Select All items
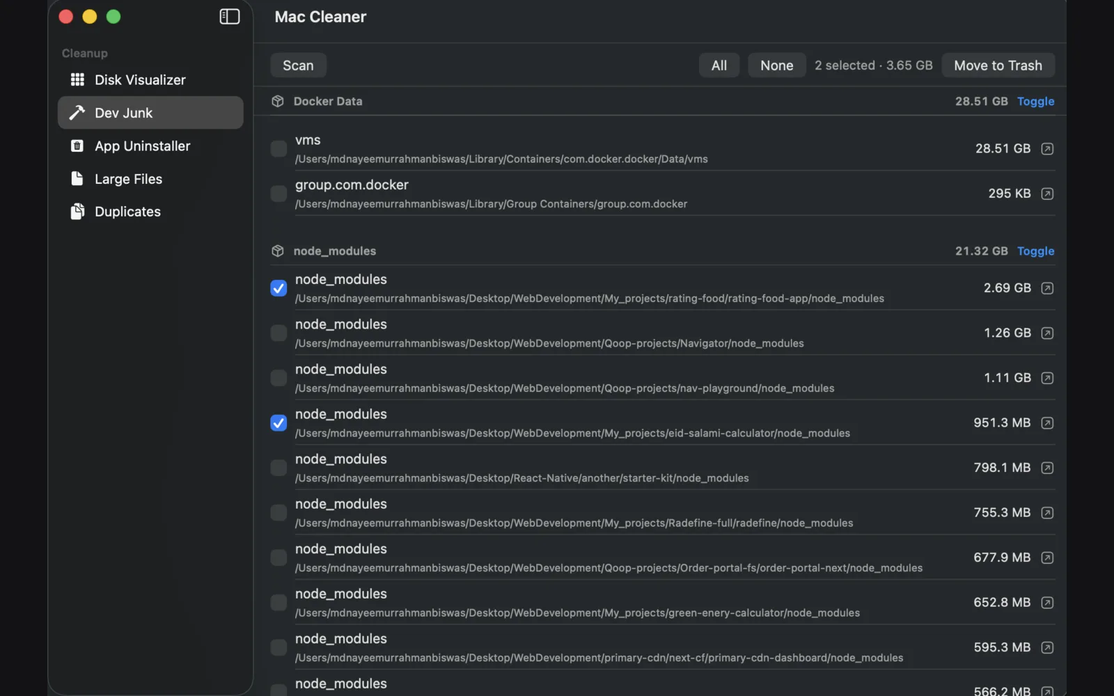This screenshot has height=696, width=1114. tap(719, 65)
